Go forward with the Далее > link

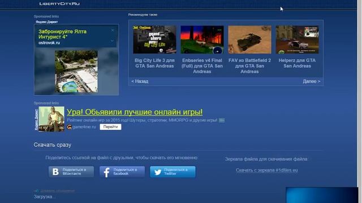[x=312, y=81]
